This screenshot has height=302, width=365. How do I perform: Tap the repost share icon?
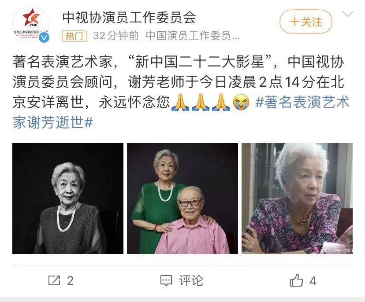coord(54,280)
